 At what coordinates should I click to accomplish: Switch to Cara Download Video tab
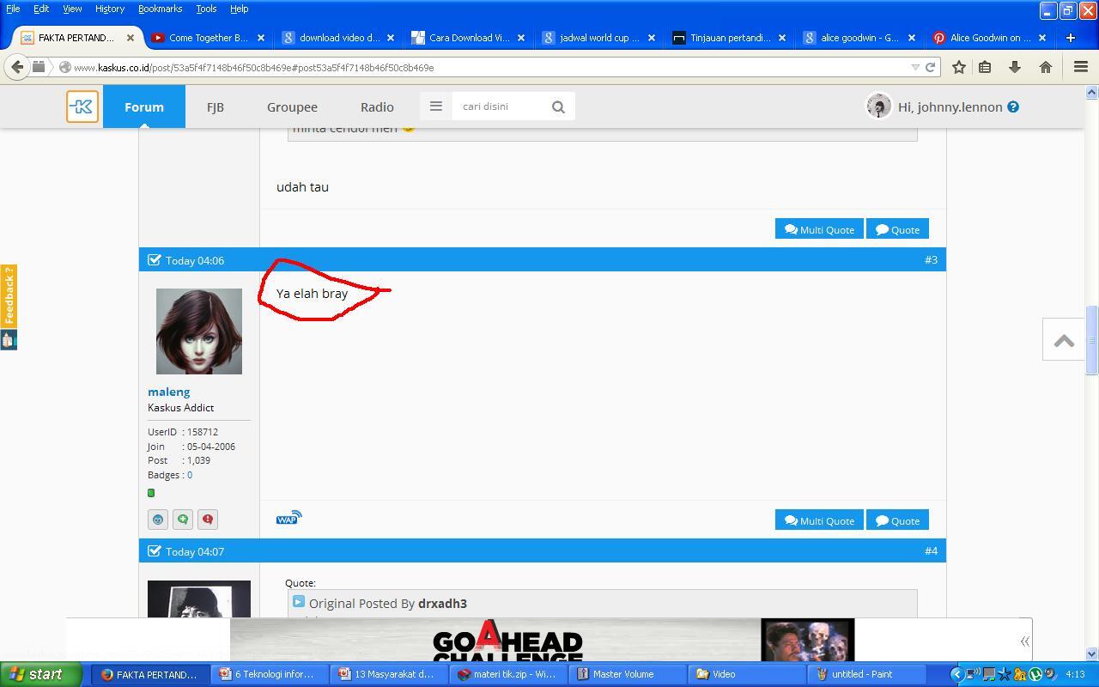(x=468, y=38)
